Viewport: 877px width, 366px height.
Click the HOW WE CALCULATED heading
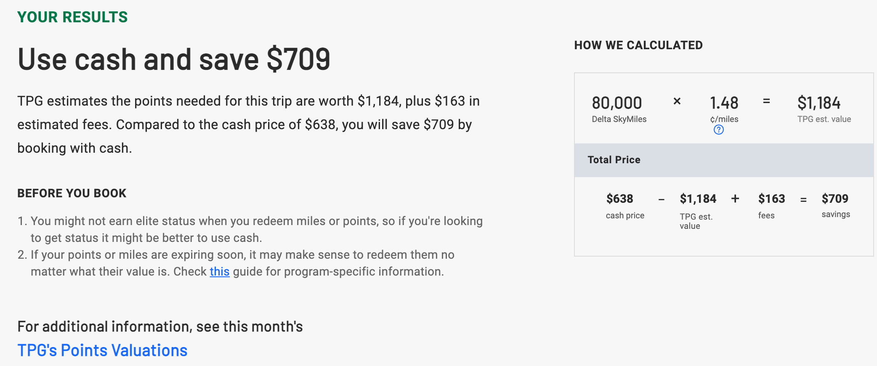[638, 45]
